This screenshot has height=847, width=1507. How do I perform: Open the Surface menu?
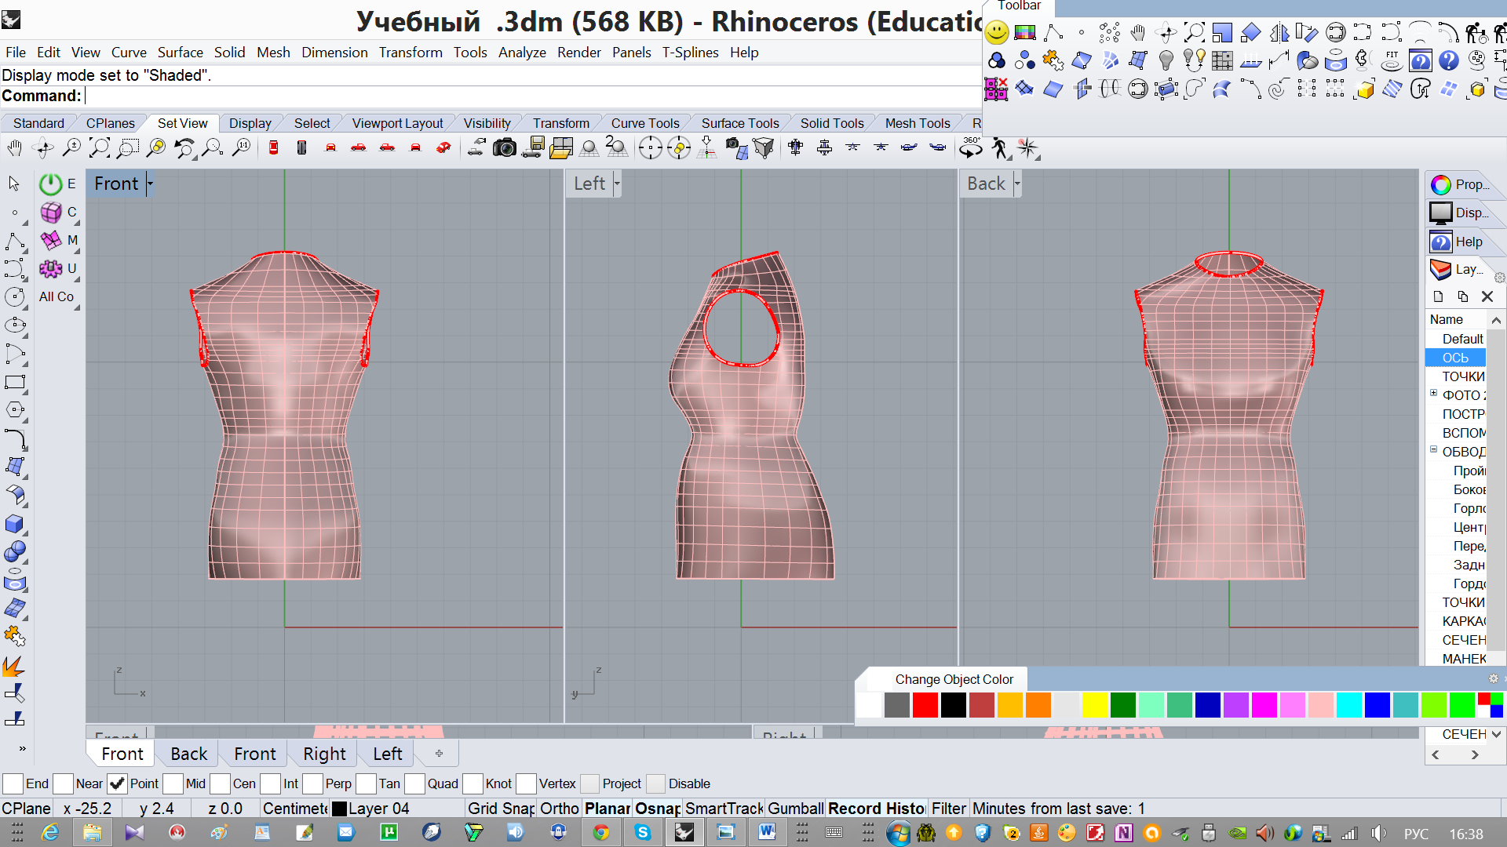(x=180, y=53)
